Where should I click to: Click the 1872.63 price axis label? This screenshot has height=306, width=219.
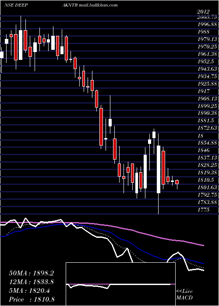coord(207,128)
